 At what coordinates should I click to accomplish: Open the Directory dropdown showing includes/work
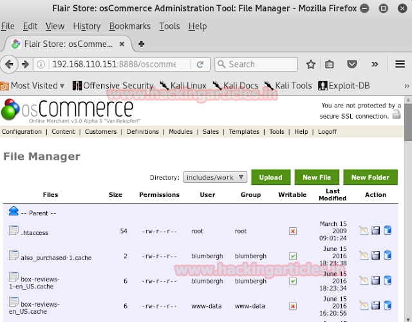pyautogui.click(x=215, y=178)
